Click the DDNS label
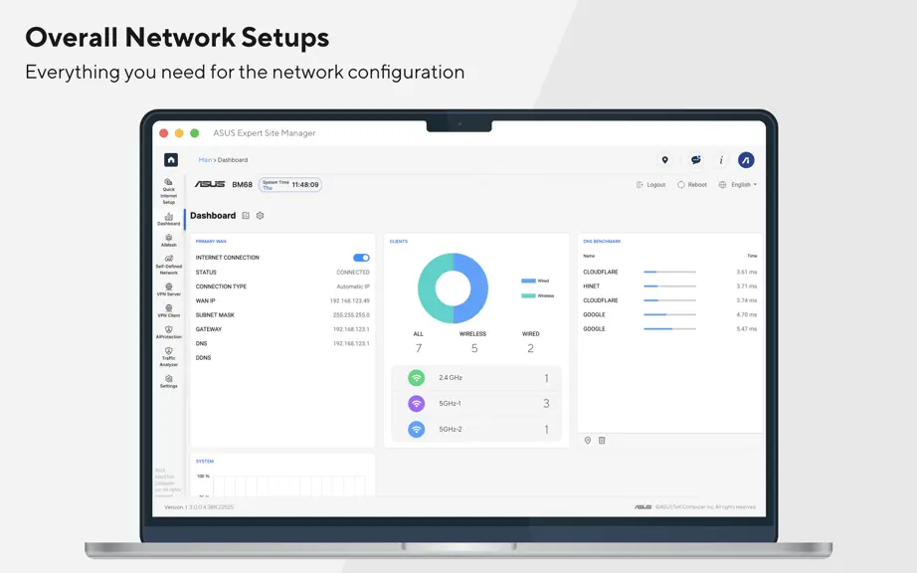 pos(203,358)
